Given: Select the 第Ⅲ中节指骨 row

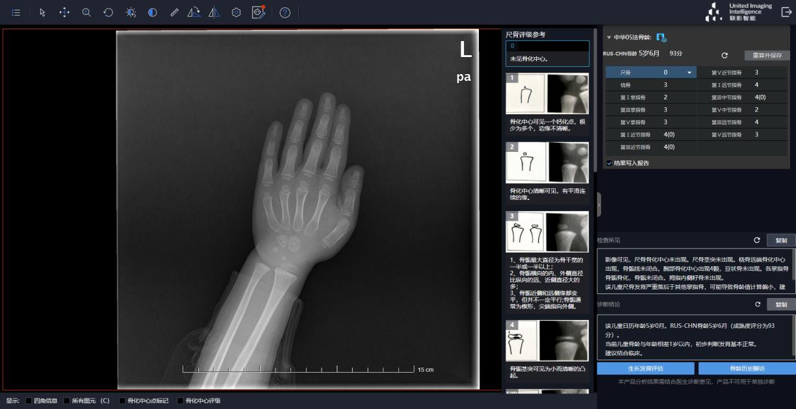Looking at the screenshot, I should coord(742,97).
